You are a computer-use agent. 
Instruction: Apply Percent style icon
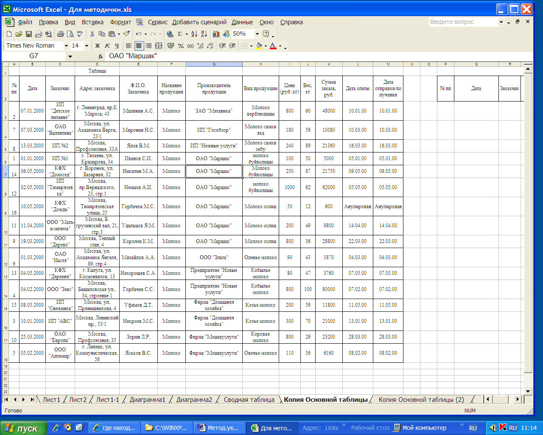click(181, 45)
